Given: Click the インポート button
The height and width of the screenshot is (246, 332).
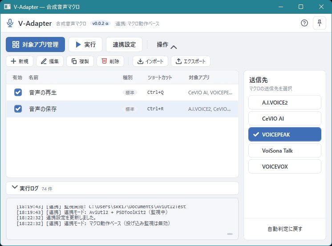Looking at the screenshot, I should [x=150, y=61].
